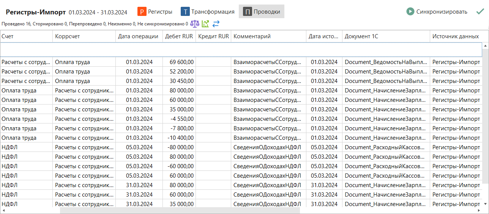Open the Трансформация tab
The width and height of the screenshot is (489, 214).
click(x=213, y=12)
